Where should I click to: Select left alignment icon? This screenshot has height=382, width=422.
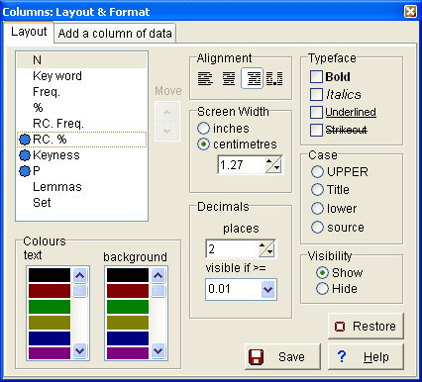pyautogui.click(x=205, y=78)
